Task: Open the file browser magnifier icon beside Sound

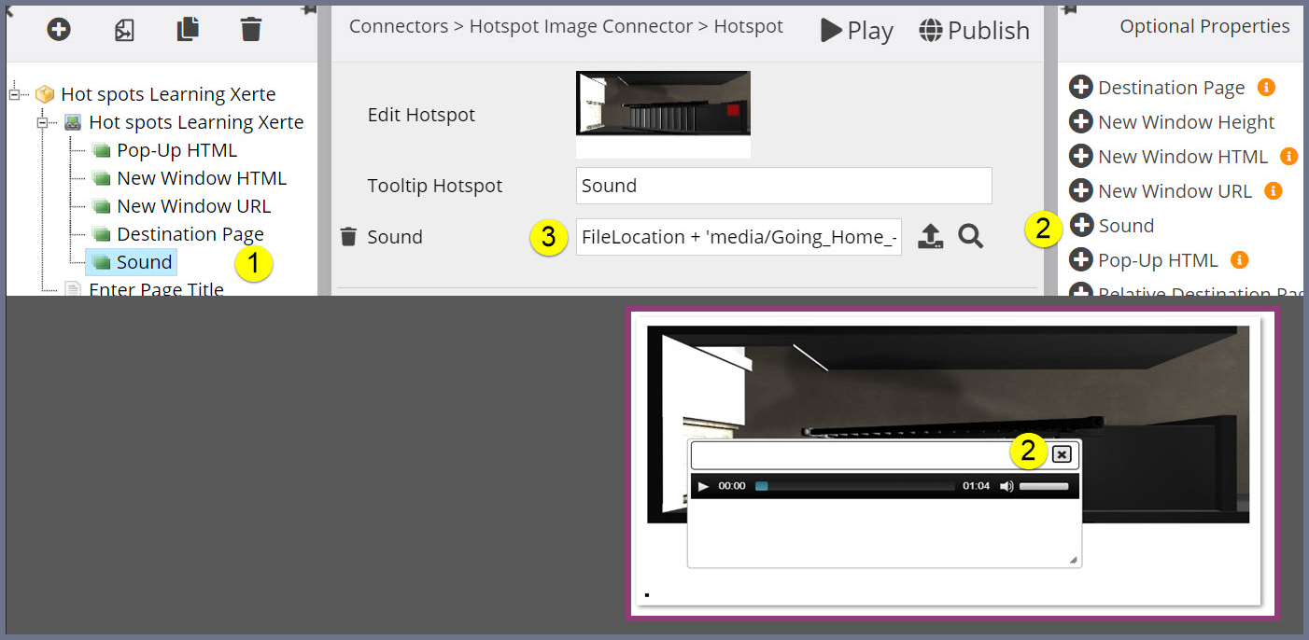Action: (971, 237)
